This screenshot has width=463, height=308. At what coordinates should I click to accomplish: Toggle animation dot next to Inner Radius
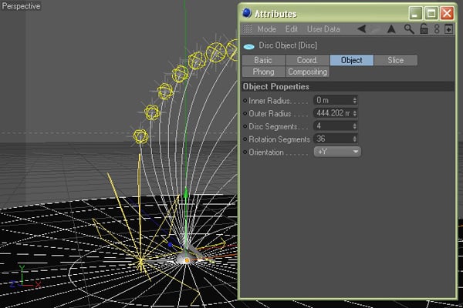pyautogui.click(x=245, y=100)
